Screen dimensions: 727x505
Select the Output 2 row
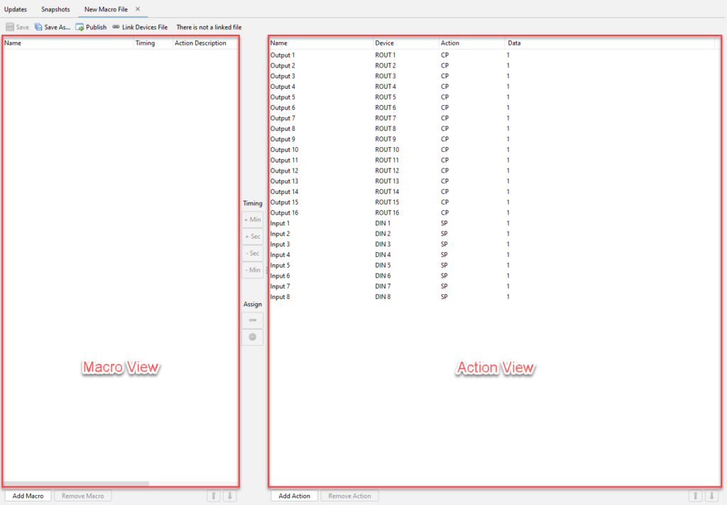pos(494,66)
